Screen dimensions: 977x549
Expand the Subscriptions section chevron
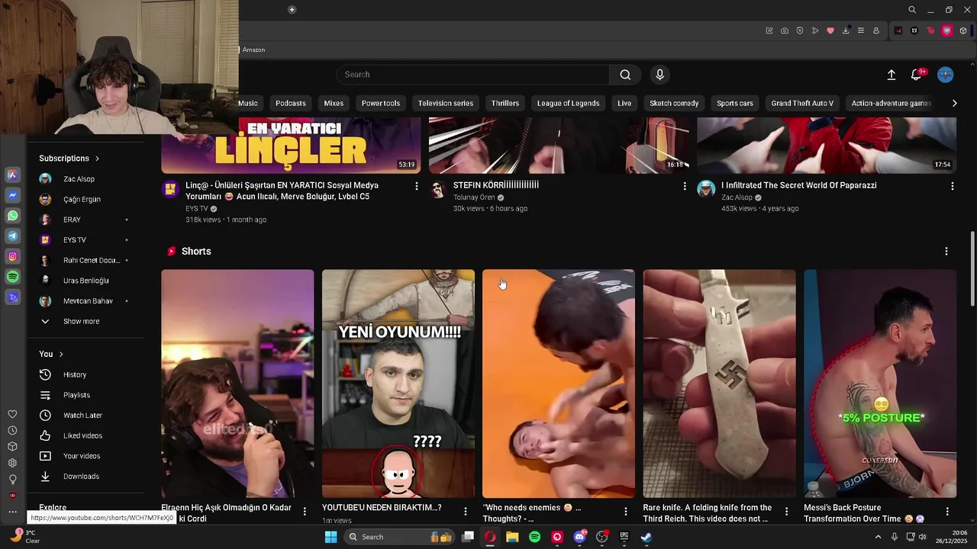pyautogui.click(x=97, y=159)
